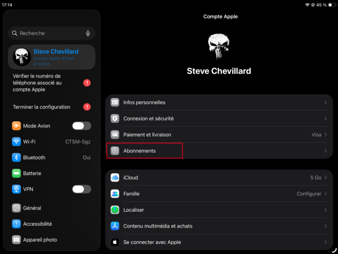Tap the Paiement et livraison label
This screenshot has width=338, height=254.
pyautogui.click(x=147, y=134)
